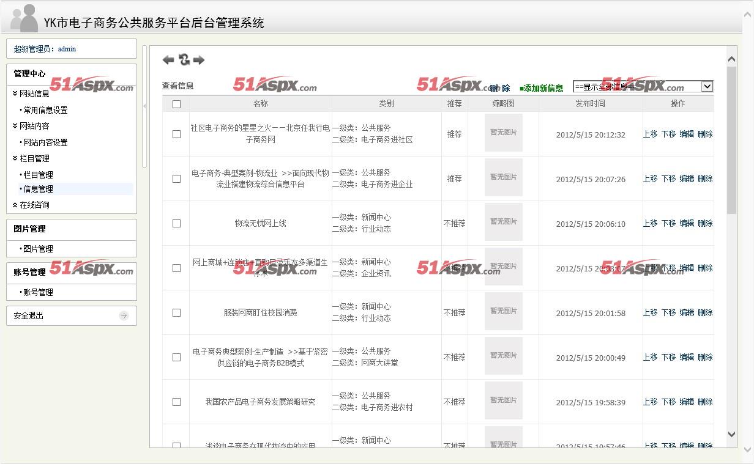Select 信息管理 in the sidebar
This screenshot has height=464, width=754.
pyautogui.click(x=38, y=189)
